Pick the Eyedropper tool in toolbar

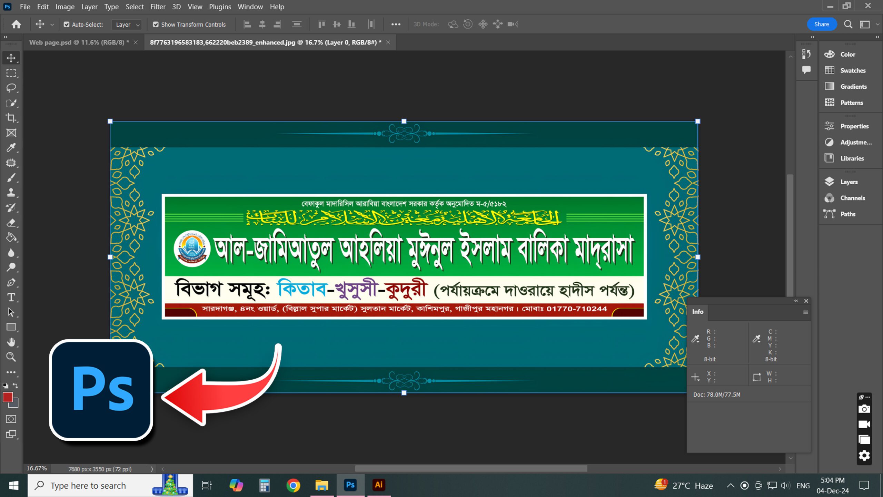click(11, 148)
